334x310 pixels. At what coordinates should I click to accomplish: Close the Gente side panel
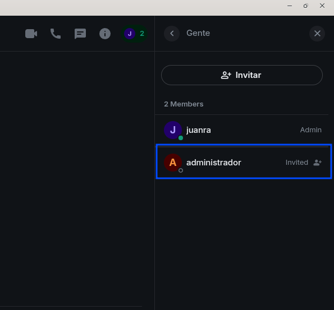point(317,34)
